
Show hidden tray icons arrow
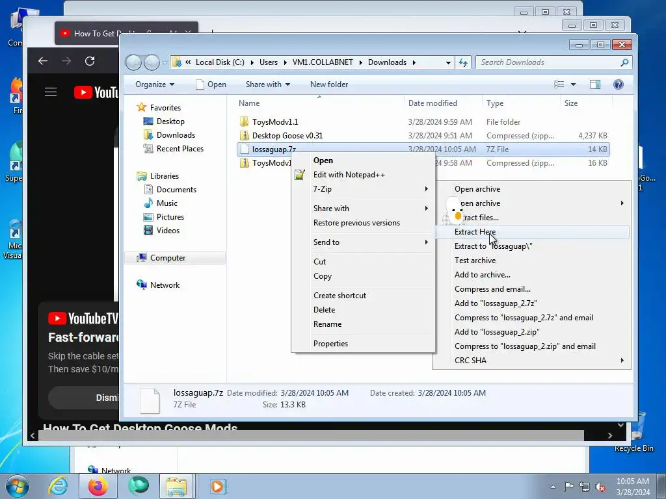[553, 487]
